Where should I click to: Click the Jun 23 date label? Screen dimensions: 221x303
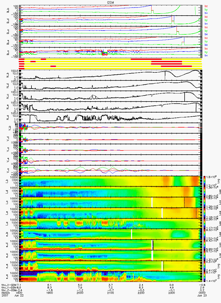pyautogui.click(x=202, y=295)
